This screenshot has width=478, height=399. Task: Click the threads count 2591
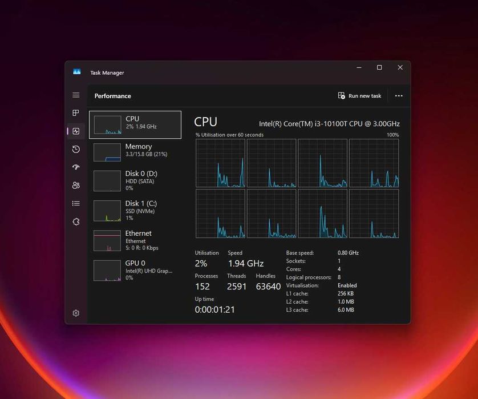point(237,287)
